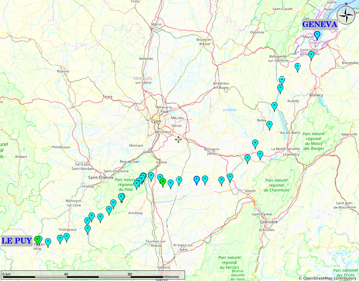Viewport: 359px width, 281px height.
Task: Click the Villefranche-sur-Saône label
Action: point(143,80)
